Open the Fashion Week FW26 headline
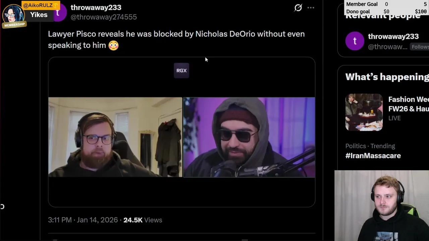Viewport: 429px width, 241px height. tap(409, 104)
